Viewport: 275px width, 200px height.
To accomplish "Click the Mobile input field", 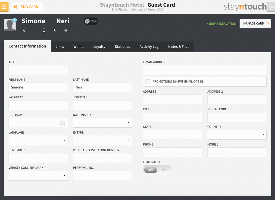I will 237,152.
